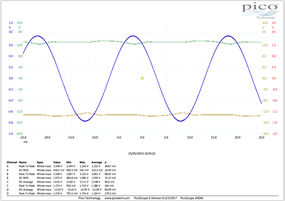285x201 pixels.
Task: Click the 0.0 time axis label
Action: 142,137
